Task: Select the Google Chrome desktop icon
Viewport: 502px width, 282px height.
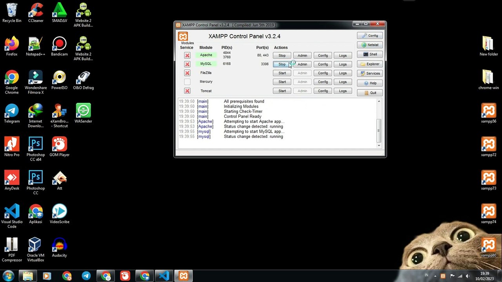Action: (x=12, y=82)
